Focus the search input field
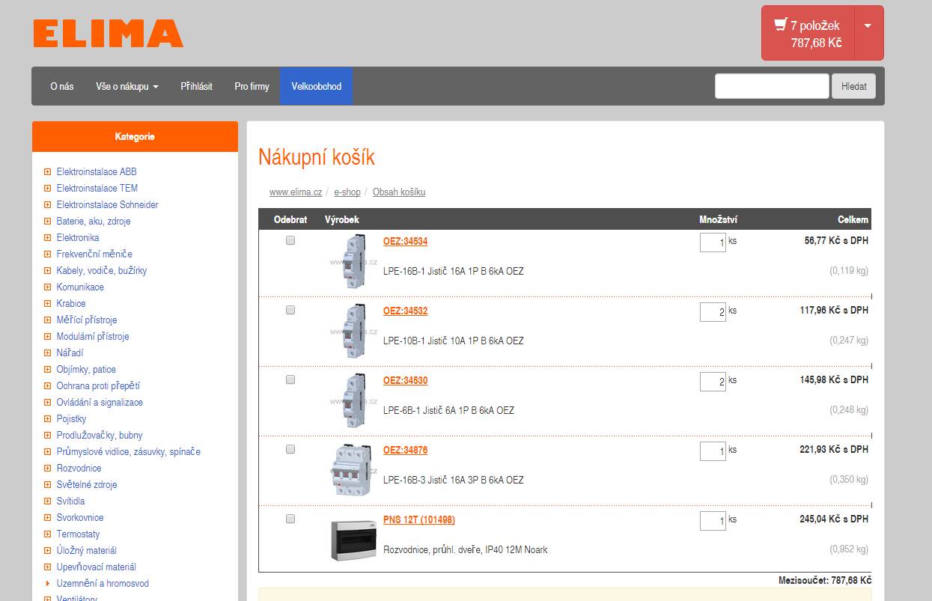 [x=772, y=86]
